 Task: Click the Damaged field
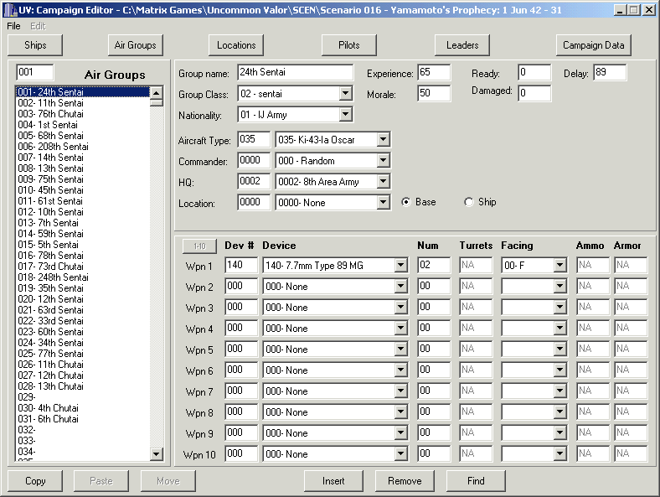[534, 93]
